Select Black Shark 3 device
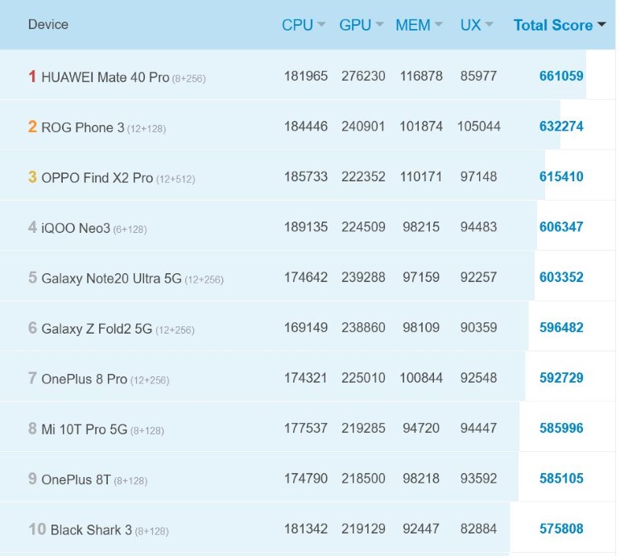 (x=91, y=529)
